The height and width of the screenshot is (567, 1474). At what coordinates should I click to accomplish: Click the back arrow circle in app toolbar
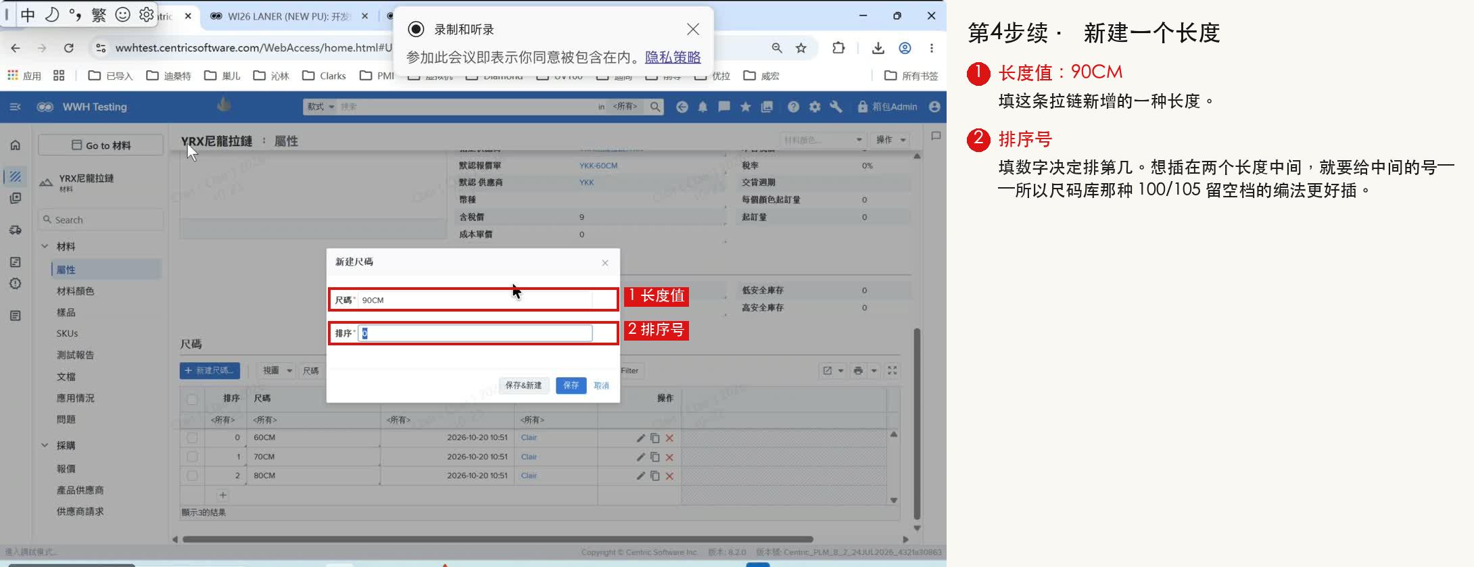click(682, 107)
